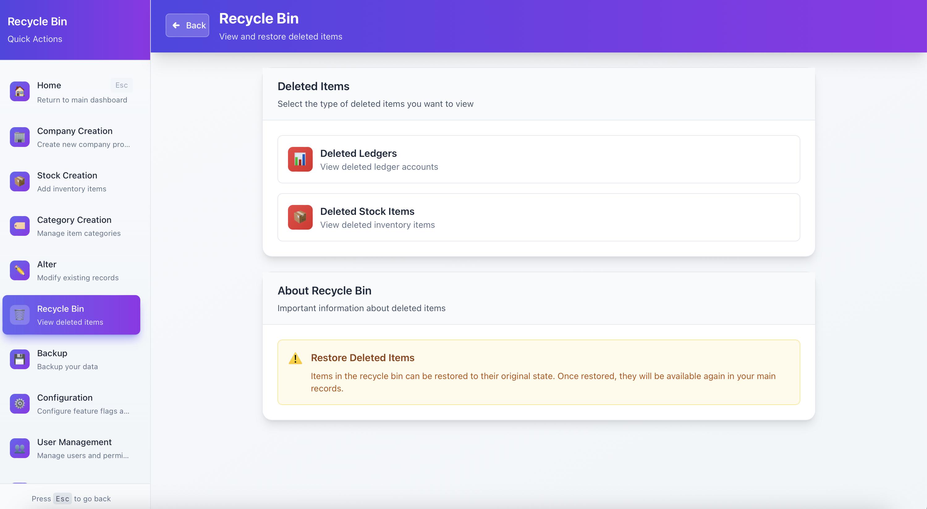927x509 pixels.
Task: Click the Backup floppy disk icon
Action: (x=19, y=359)
